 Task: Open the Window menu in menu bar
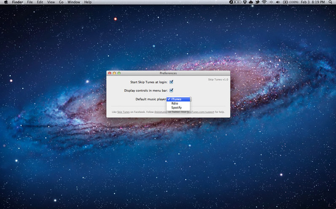74,2
